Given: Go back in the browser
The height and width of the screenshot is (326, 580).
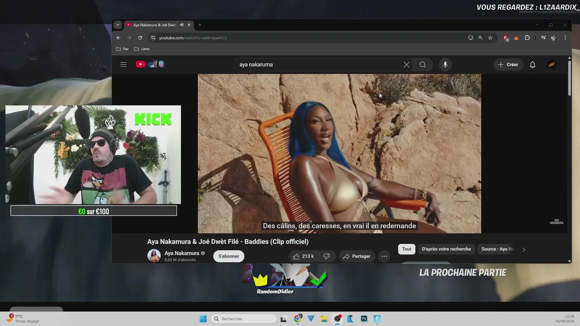Looking at the screenshot, I should [x=118, y=38].
